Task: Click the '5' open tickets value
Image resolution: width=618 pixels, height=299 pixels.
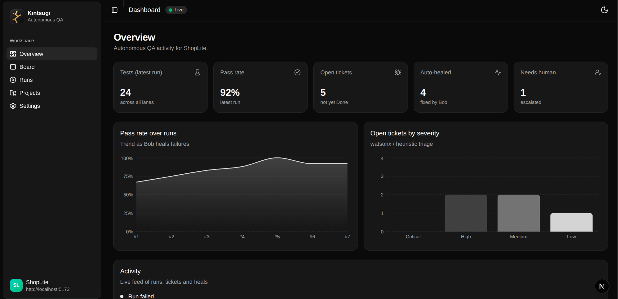Action: pyautogui.click(x=323, y=93)
